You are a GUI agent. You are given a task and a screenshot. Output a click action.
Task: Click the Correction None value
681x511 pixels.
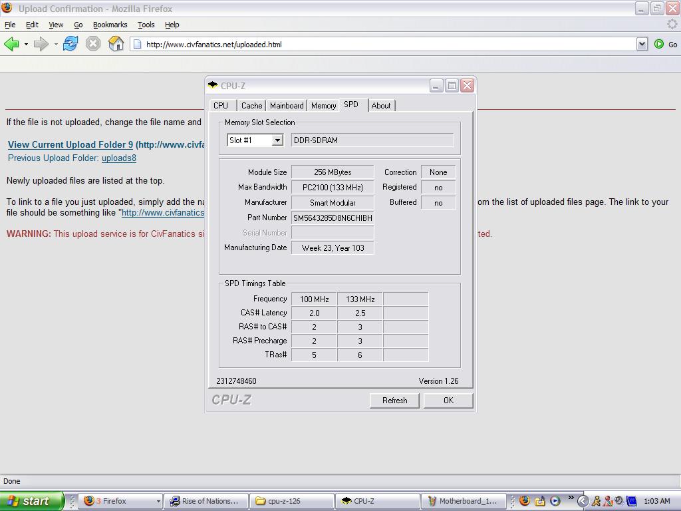tap(438, 172)
